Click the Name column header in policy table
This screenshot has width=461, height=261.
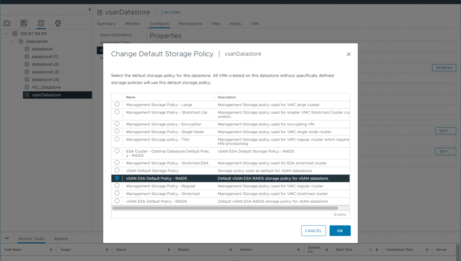click(131, 97)
